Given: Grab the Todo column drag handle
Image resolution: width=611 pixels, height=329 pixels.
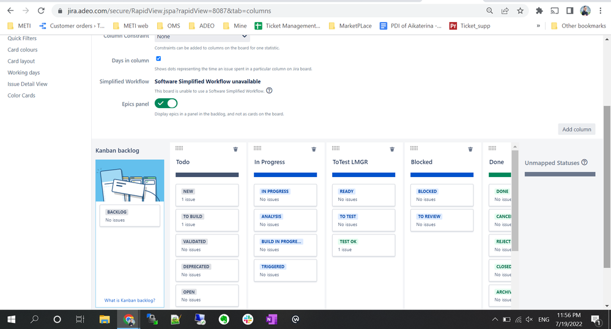Looking at the screenshot, I should click(x=179, y=148).
